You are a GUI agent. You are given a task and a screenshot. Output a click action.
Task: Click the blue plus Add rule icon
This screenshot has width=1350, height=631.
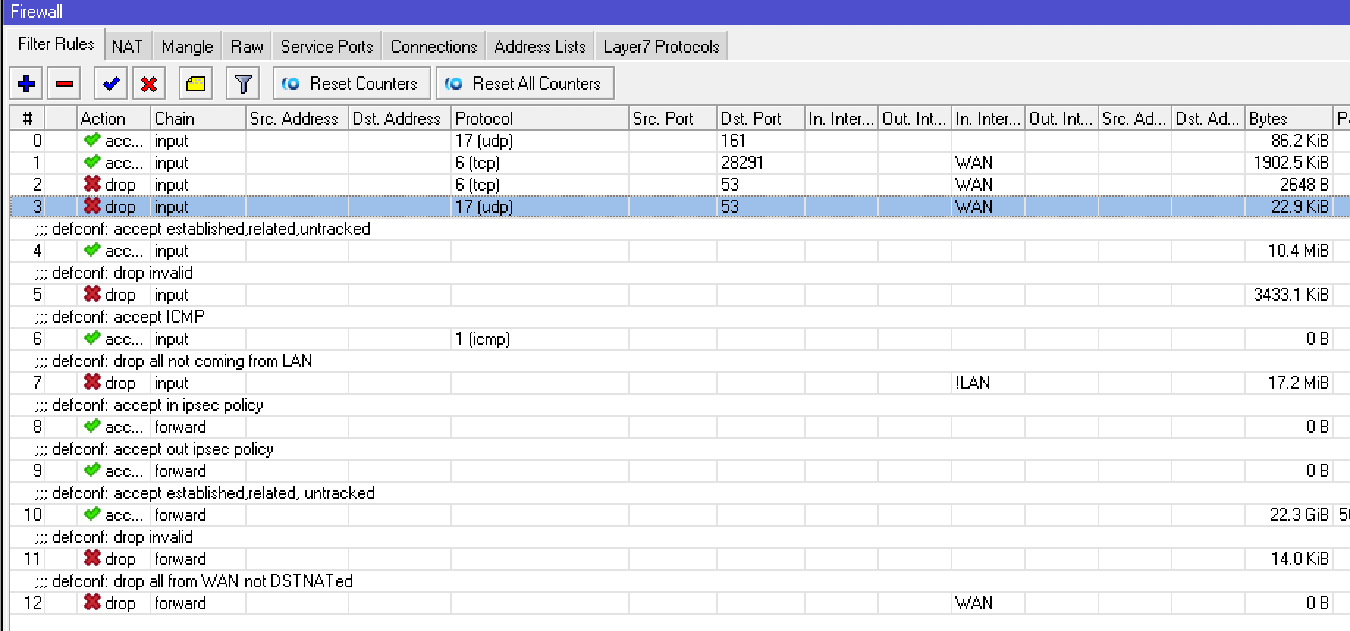(26, 83)
